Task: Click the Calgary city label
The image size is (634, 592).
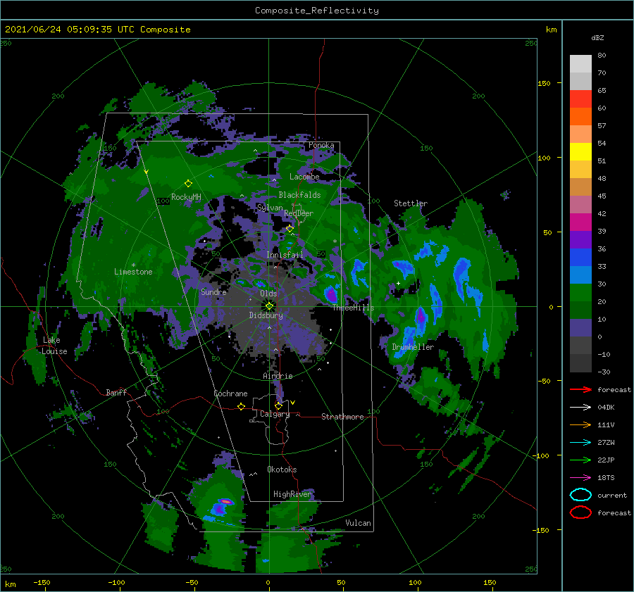Action: tap(275, 414)
